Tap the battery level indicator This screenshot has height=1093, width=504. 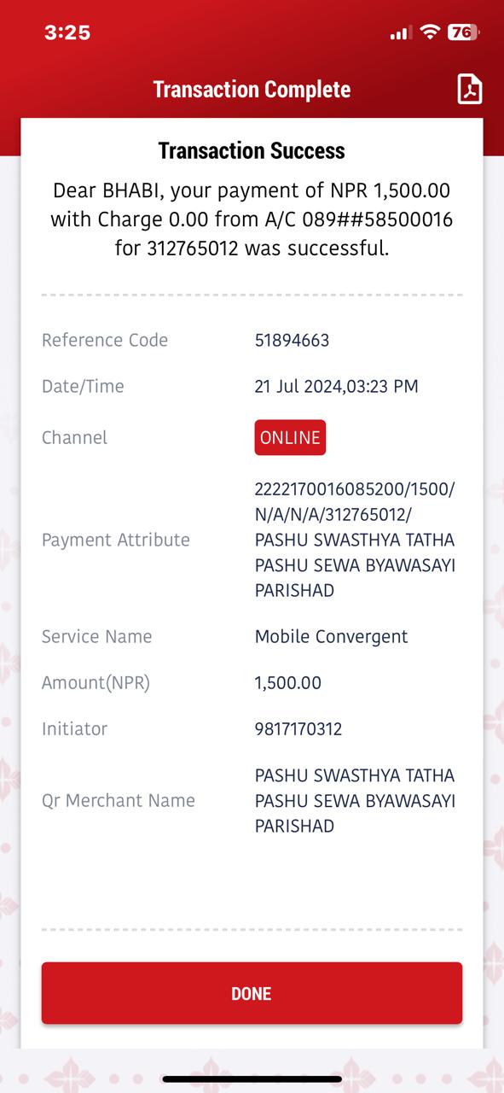point(463,32)
